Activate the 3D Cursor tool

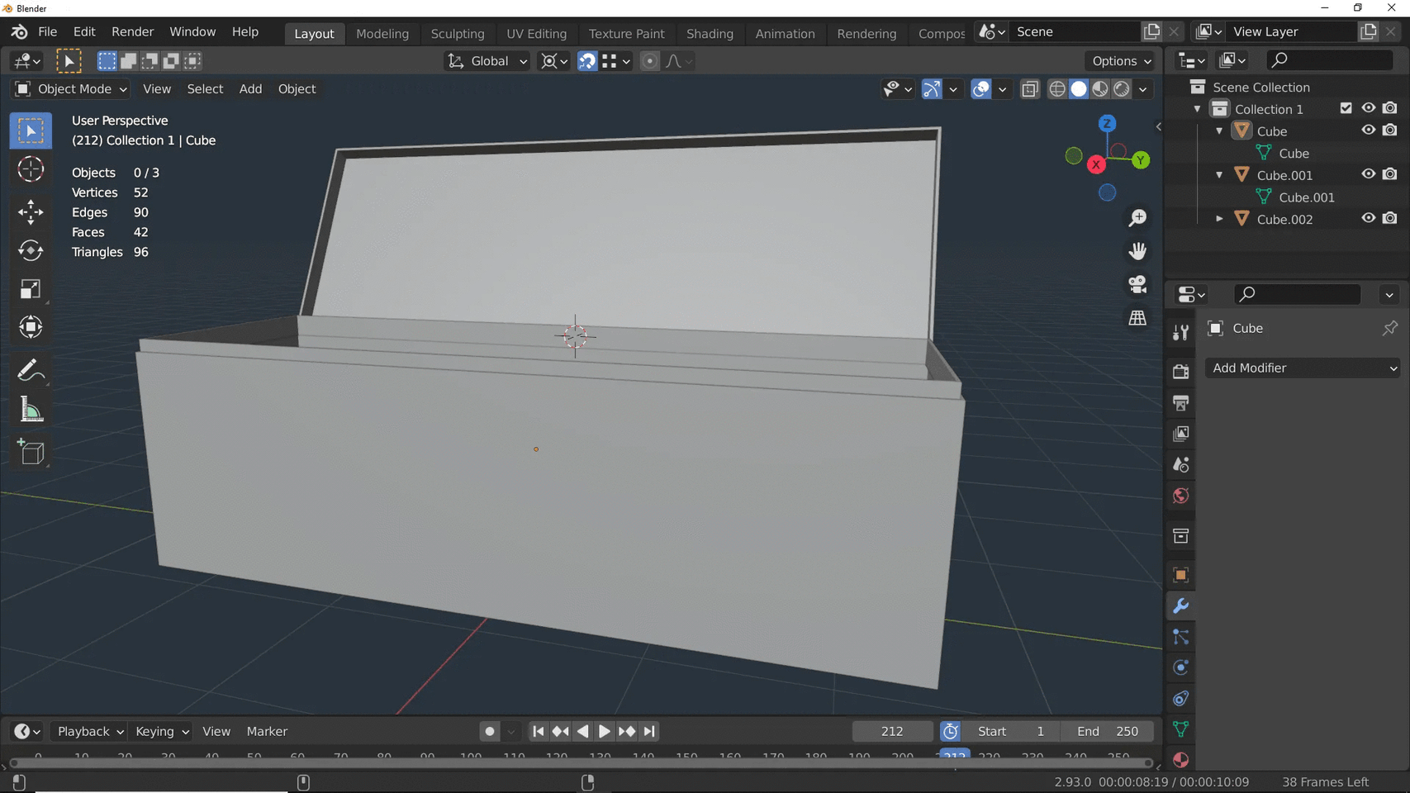(31, 169)
